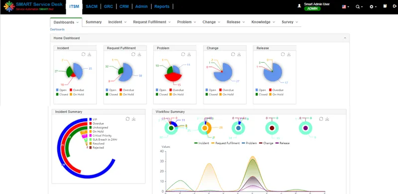Screen dimensions: 398x194
Task: Toggle Overdue legend in Incident chart
Action: 77,90
